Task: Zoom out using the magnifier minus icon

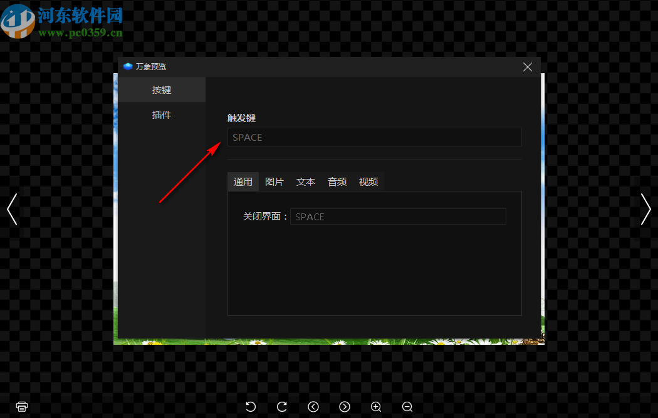Action: click(407, 407)
